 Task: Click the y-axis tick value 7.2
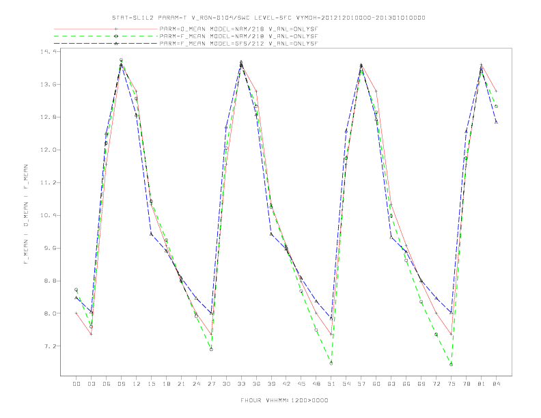[x=50, y=346]
